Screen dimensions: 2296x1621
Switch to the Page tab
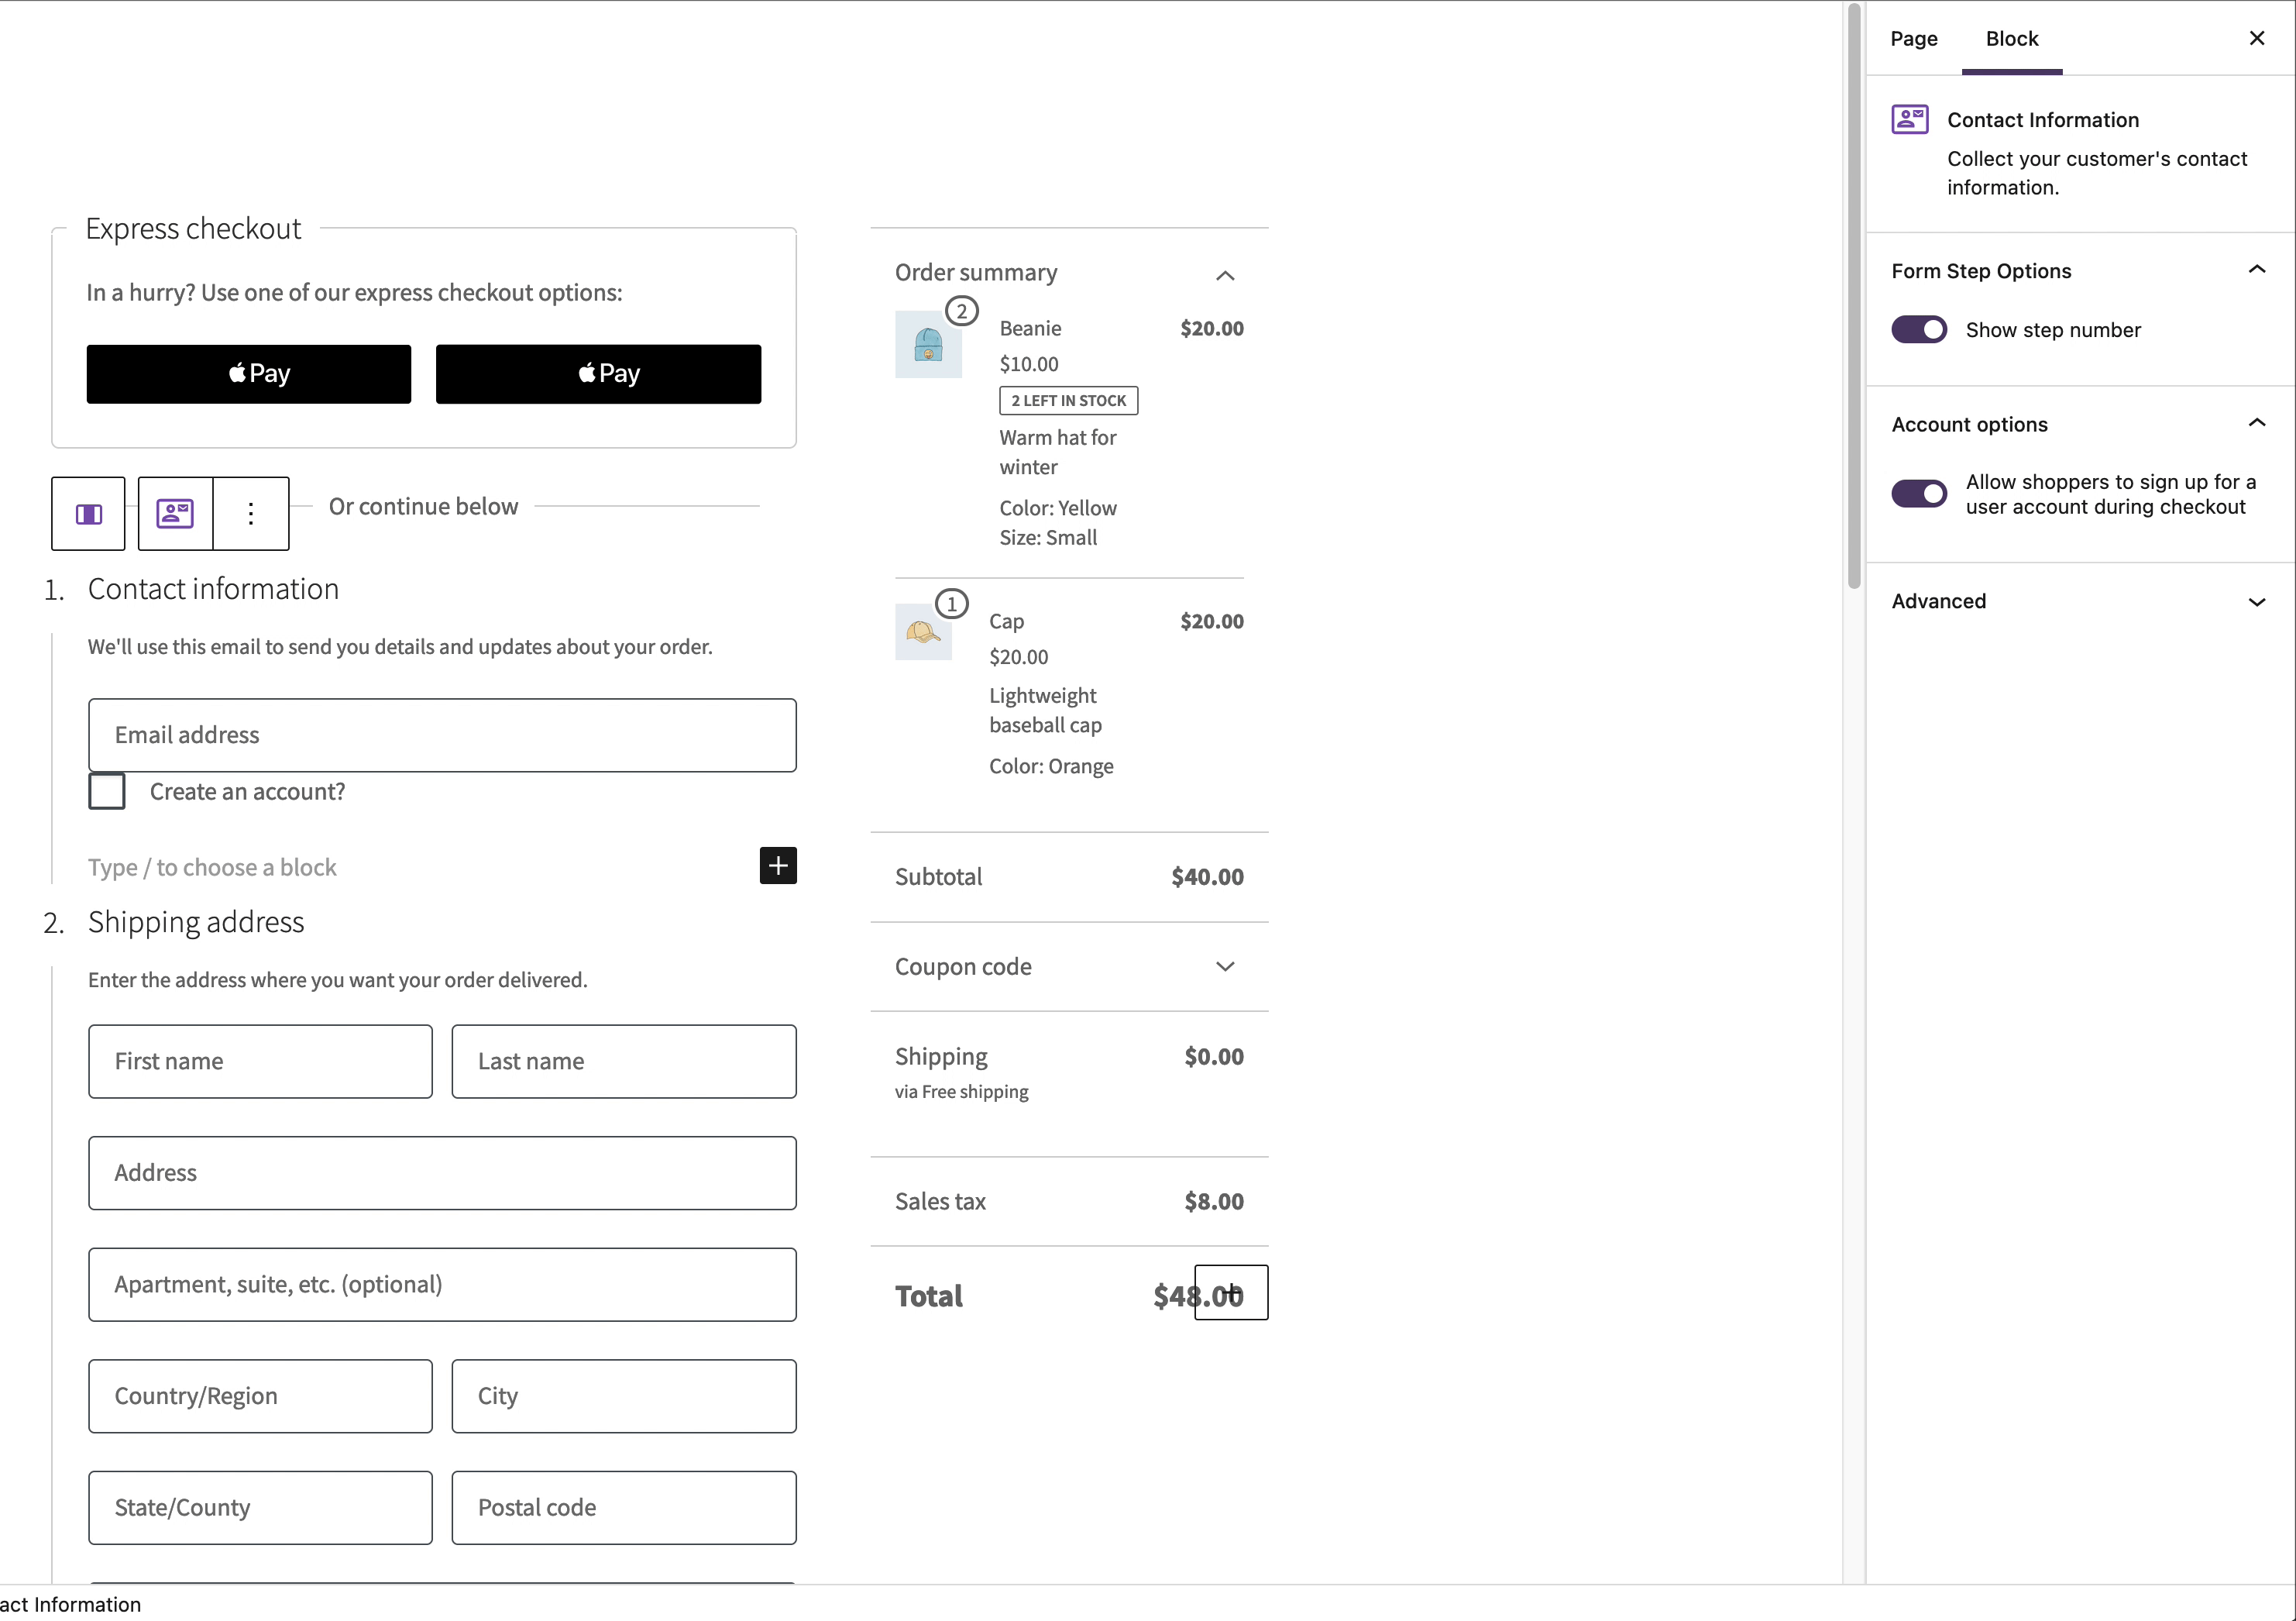[1913, 38]
